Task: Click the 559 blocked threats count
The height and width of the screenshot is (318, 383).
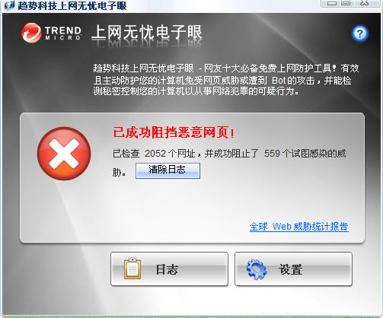Action: [272, 154]
